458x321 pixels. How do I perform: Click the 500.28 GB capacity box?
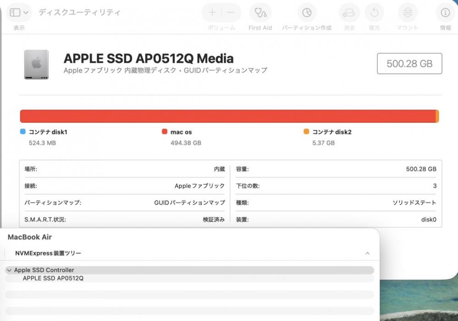click(x=409, y=64)
